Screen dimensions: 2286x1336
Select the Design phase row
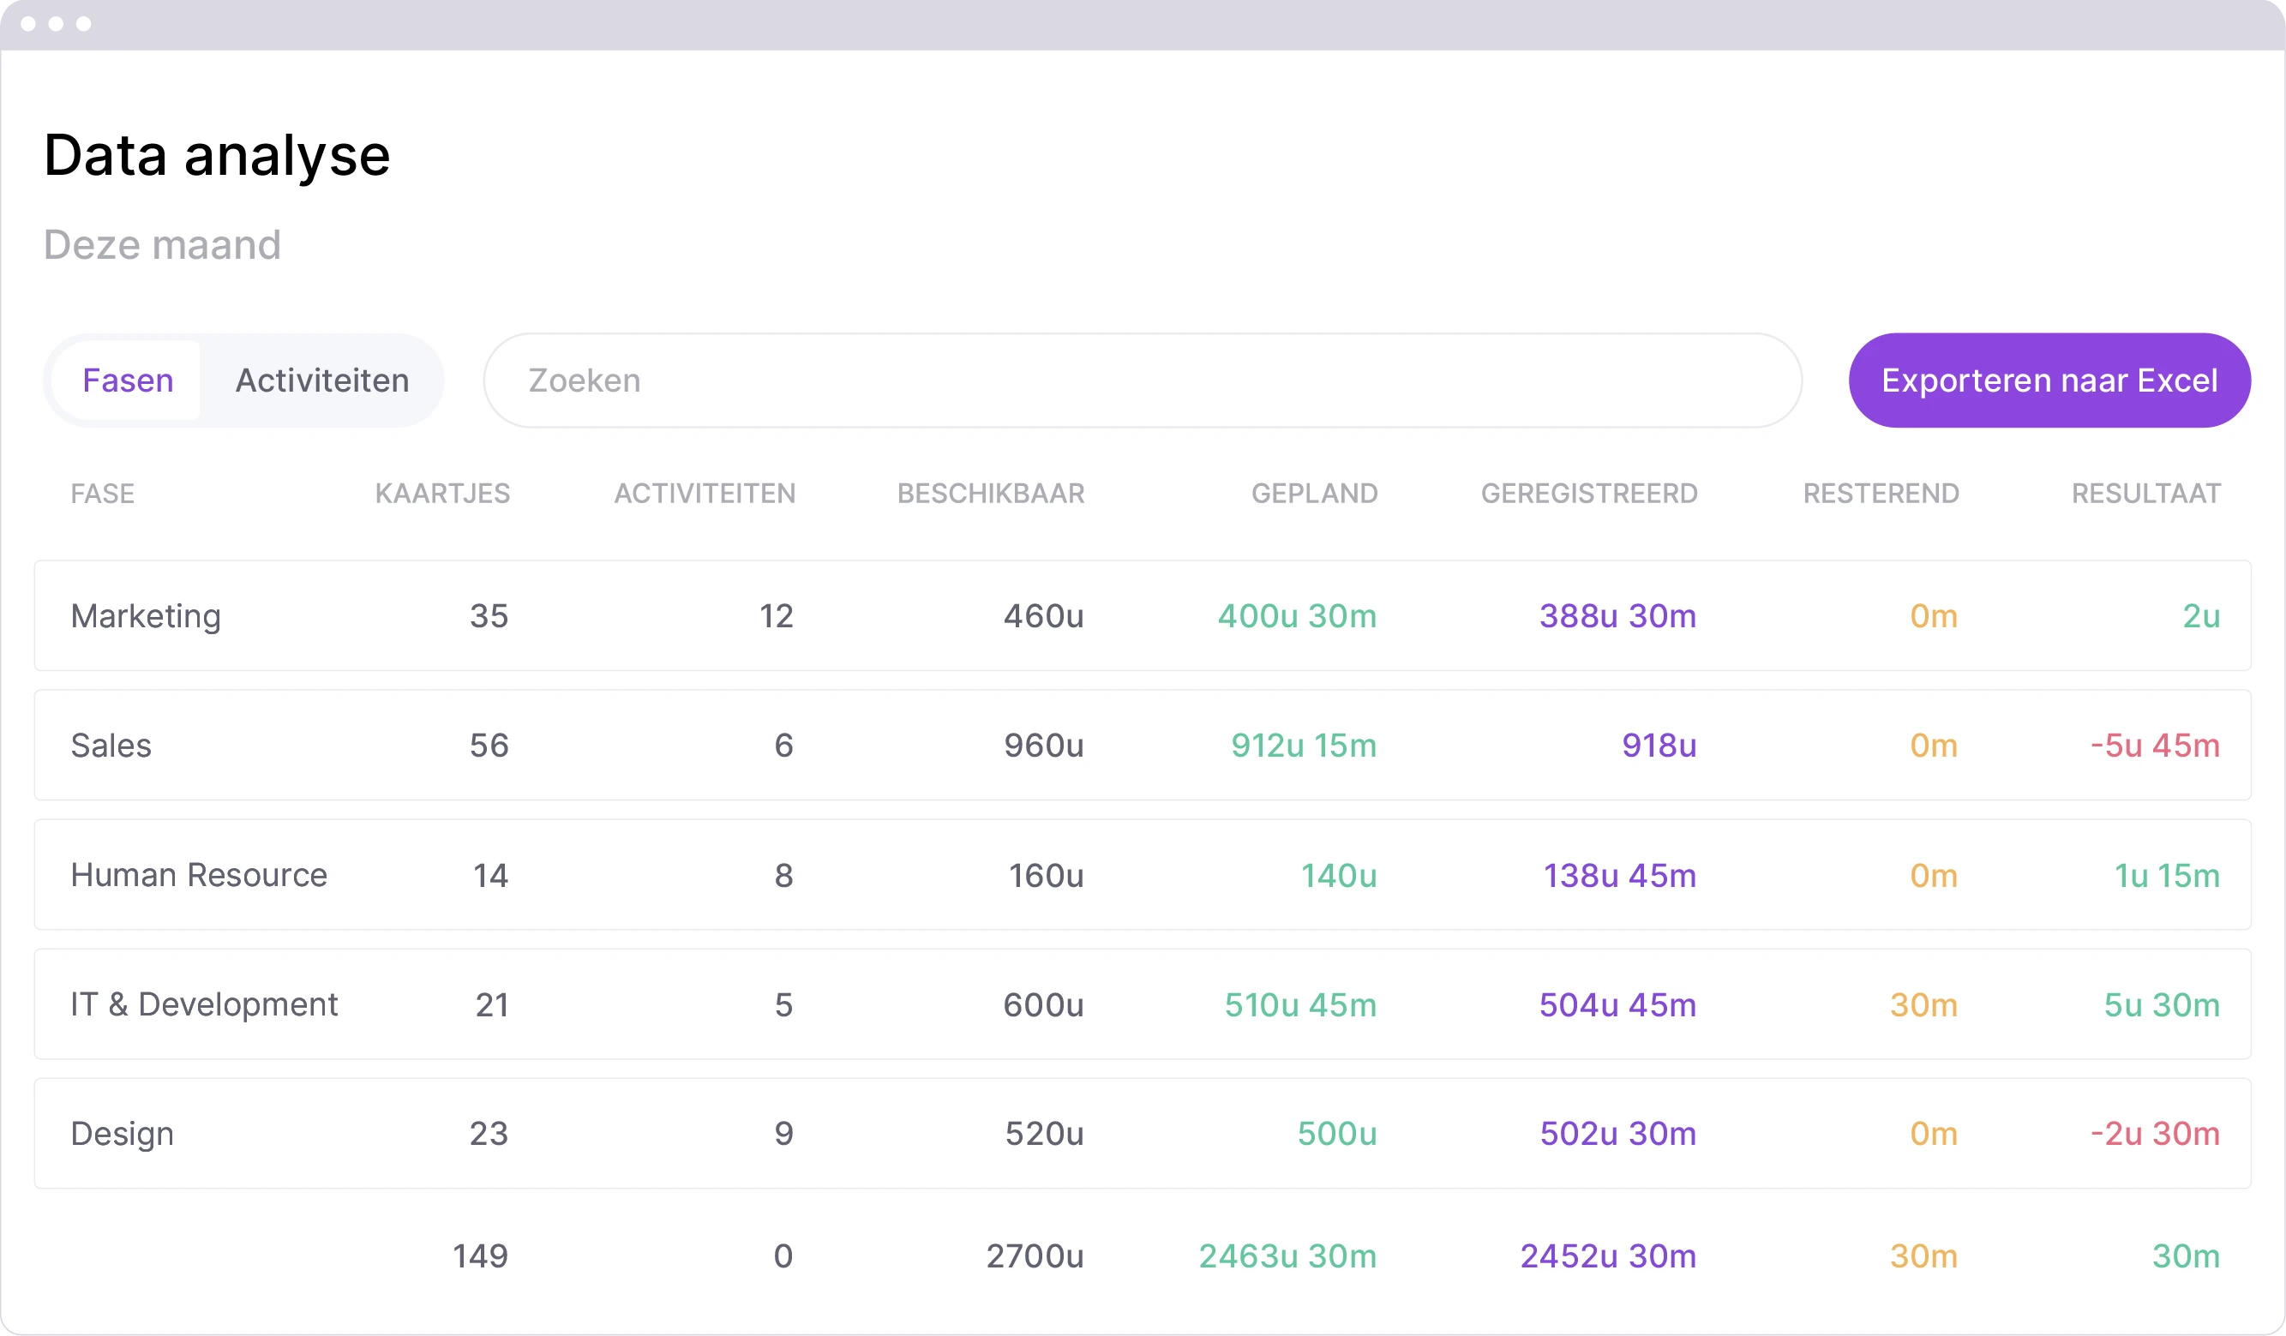1143,1133
